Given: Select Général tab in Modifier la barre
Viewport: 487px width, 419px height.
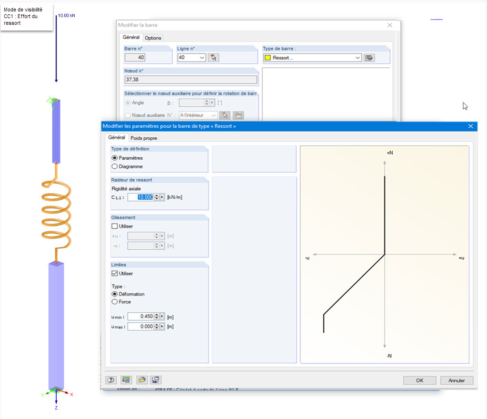Looking at the screenshot, I should [131, 37].
